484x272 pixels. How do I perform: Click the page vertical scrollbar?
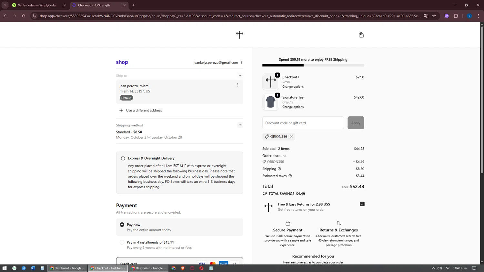pos(482,100)
